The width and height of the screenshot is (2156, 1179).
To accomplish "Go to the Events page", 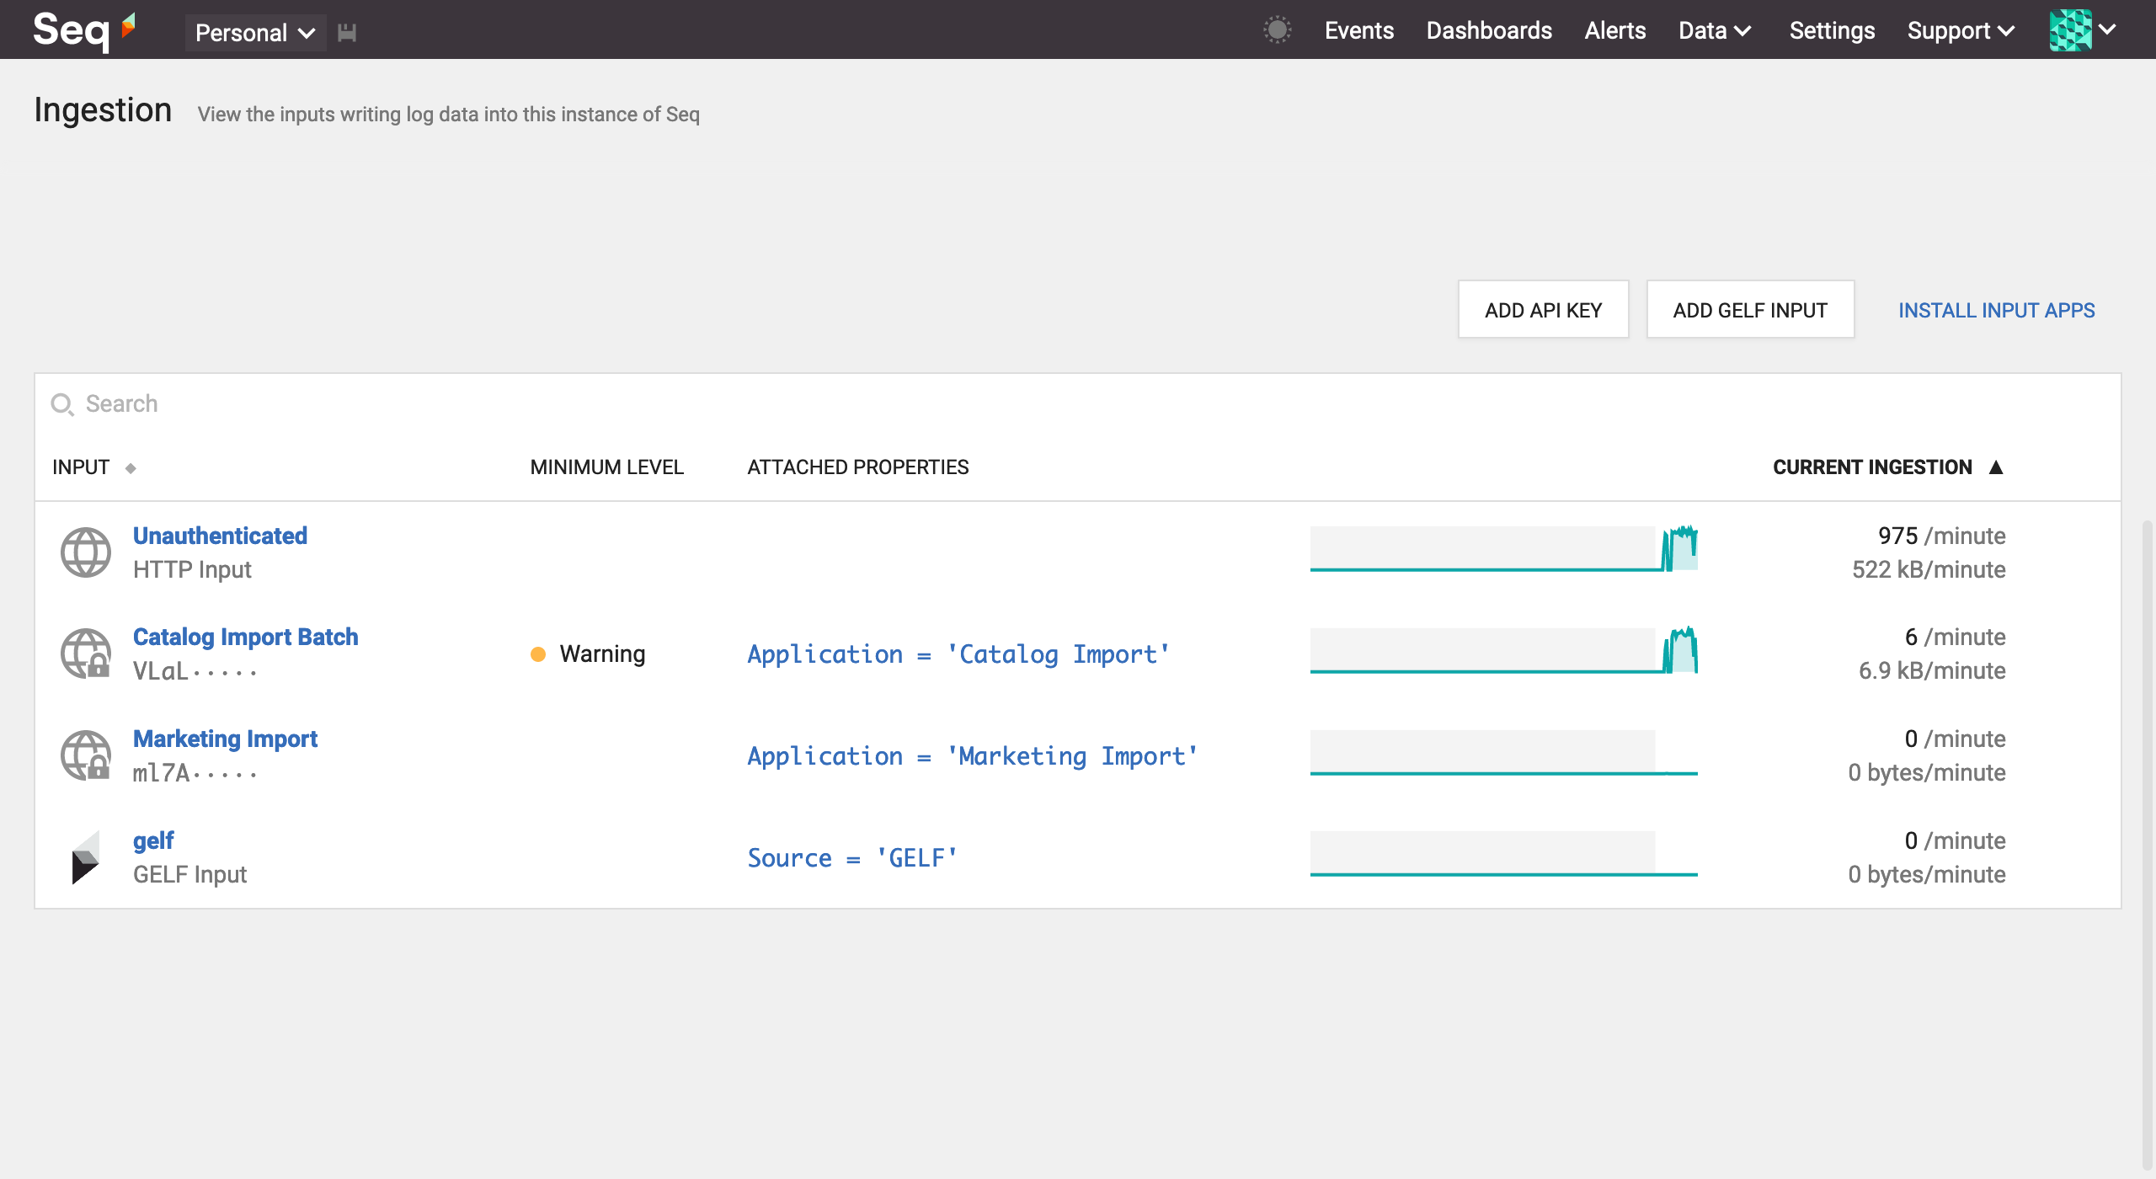I will [x=1358, y=30].
